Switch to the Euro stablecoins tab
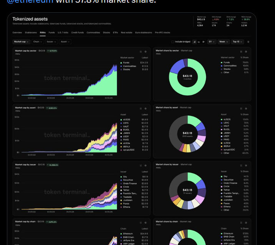The image size is (275, 245). pos(144,33)
